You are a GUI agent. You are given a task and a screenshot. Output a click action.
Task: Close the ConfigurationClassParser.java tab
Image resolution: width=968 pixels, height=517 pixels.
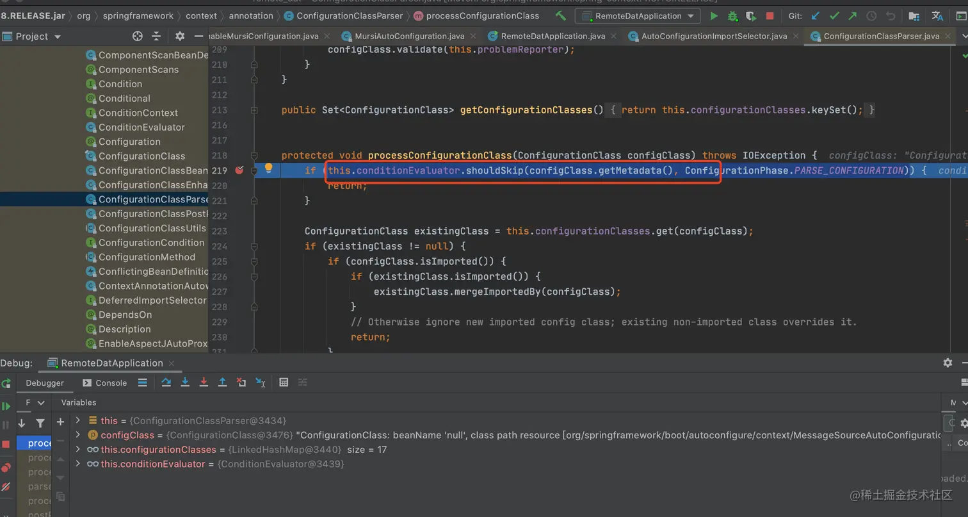tap(947, 37)
